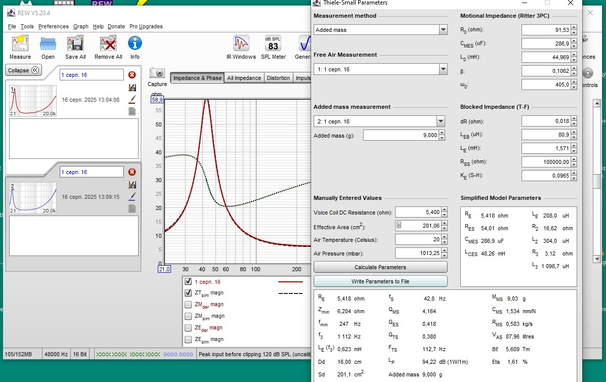This screenshot has height=382, width=606.
Task: Open the Added mass measurement dropdown
Action: [x=441, y=121]
